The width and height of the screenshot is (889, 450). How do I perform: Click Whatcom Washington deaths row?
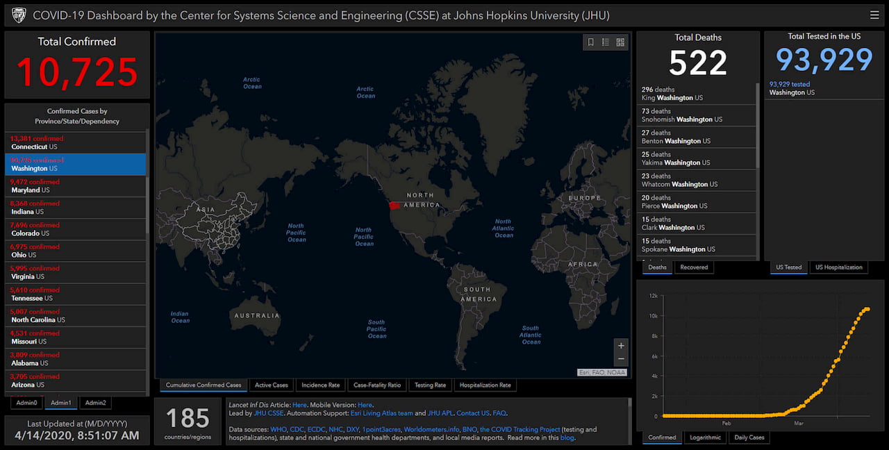pyautogui.click(x=696, y=180)
